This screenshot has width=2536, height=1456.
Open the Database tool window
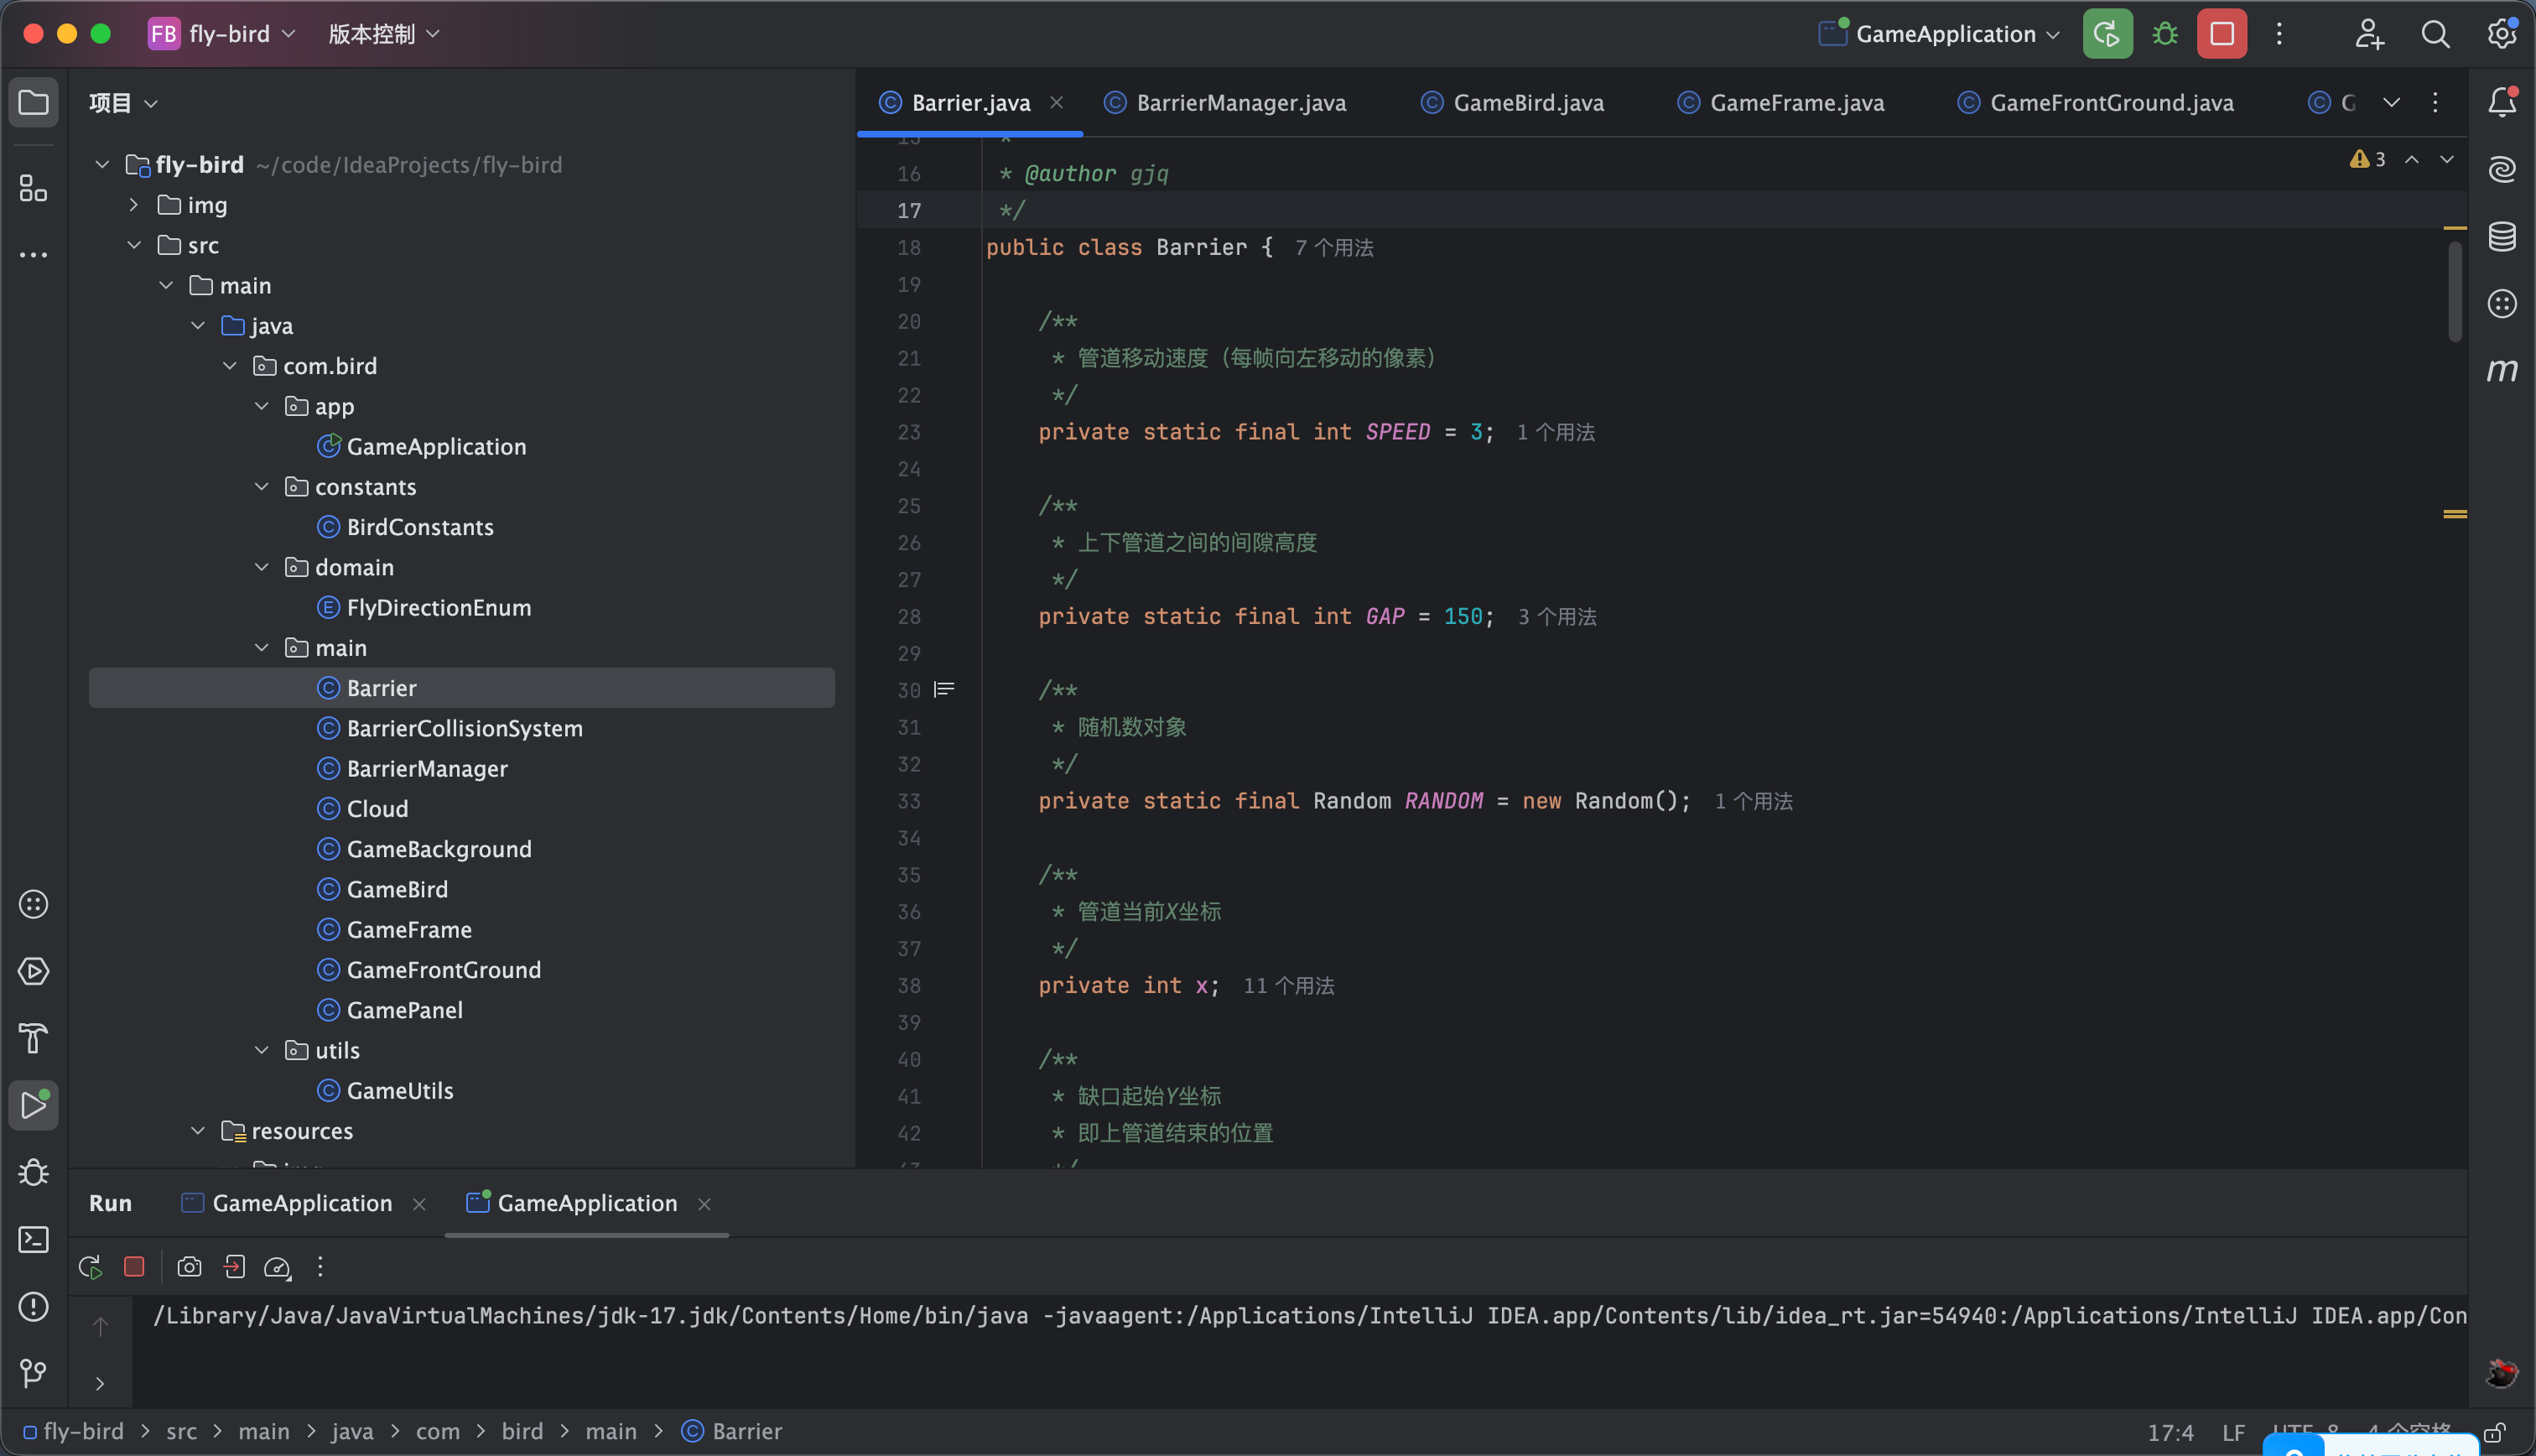coord(2501,236)
